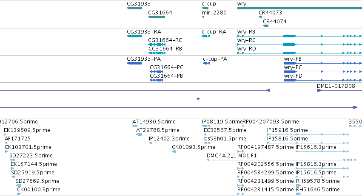Image resolution: width=362 pixels, height=196 pixels.
Task: Select the CG31933-PA protein label
Action: [x=144, y=59]
